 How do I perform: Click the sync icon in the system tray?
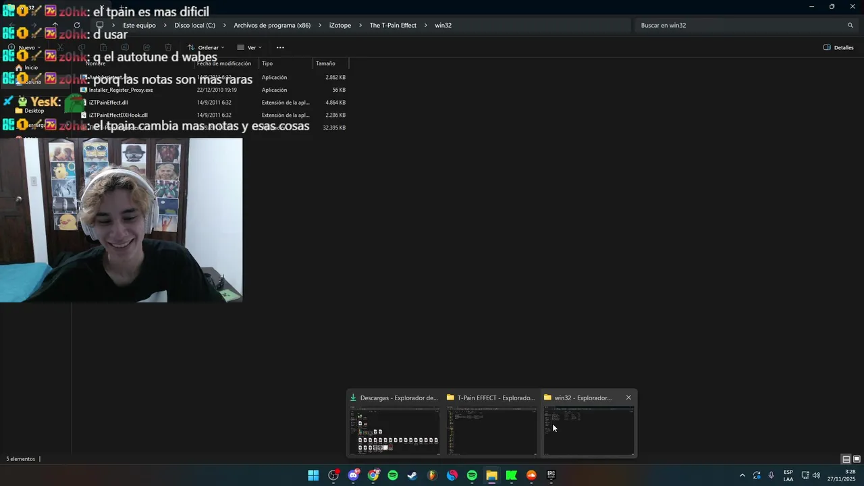coord(757,475)
